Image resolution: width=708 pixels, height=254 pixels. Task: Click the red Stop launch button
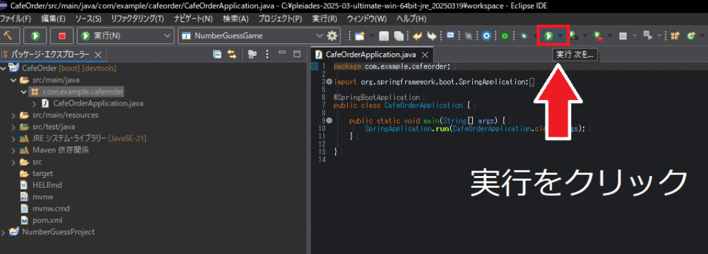click(62, 36)
